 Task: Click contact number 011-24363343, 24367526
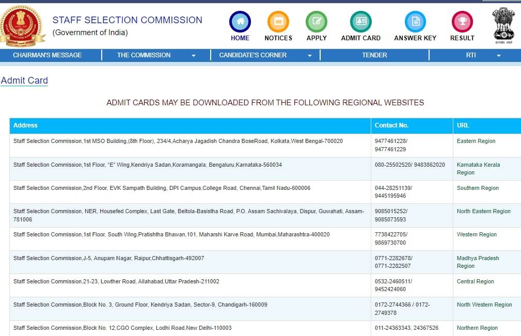point(406,328)
